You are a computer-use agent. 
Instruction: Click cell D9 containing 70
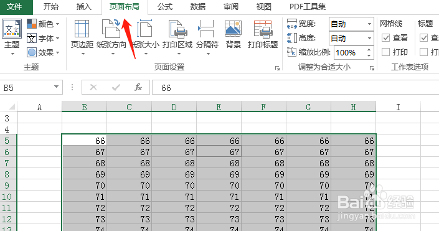pyautogui.click(x=174, y=186)
